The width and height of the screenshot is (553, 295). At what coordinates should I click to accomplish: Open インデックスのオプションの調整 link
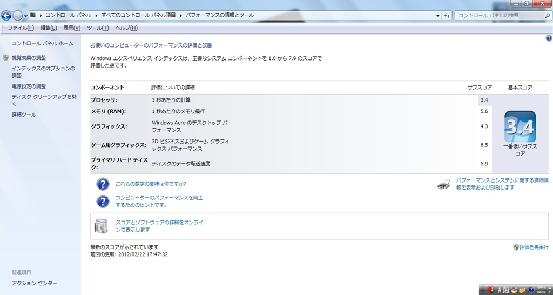(x=43, y=72)
